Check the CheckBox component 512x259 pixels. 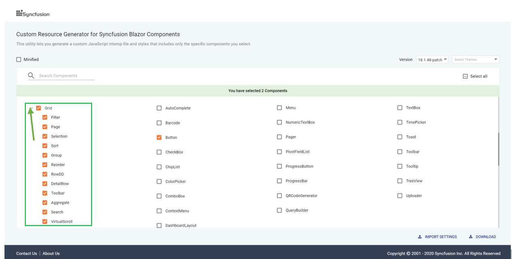159,152
